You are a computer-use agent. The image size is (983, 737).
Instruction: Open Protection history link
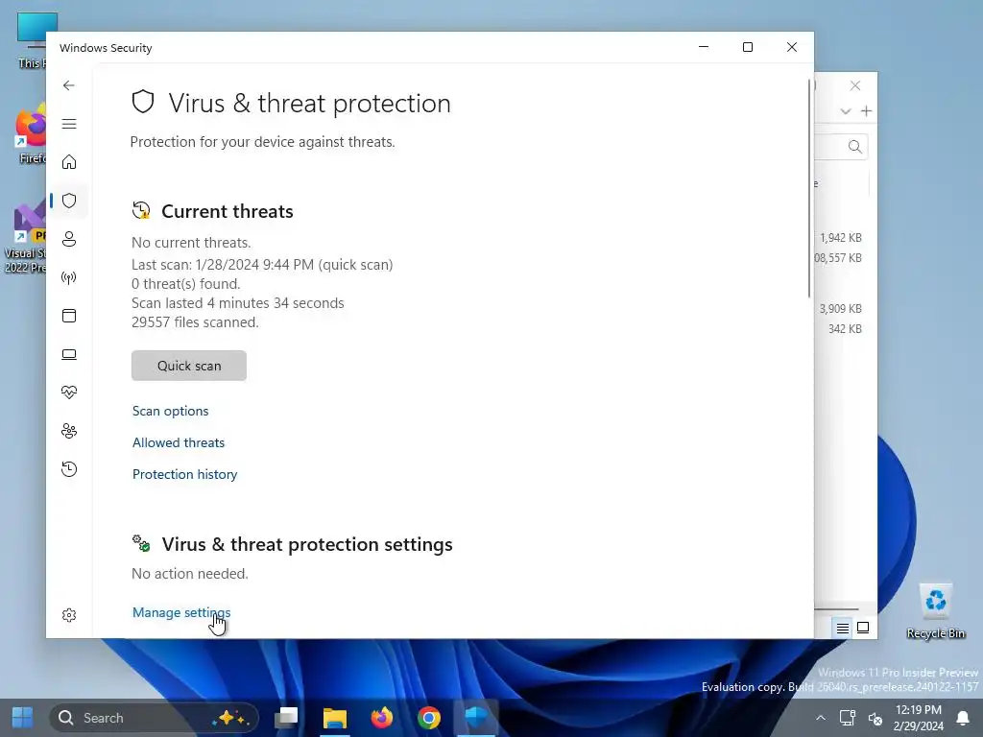point(185,474)
